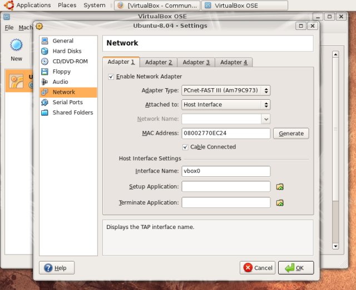Click the MAC Address input field

tap(226, 133)
